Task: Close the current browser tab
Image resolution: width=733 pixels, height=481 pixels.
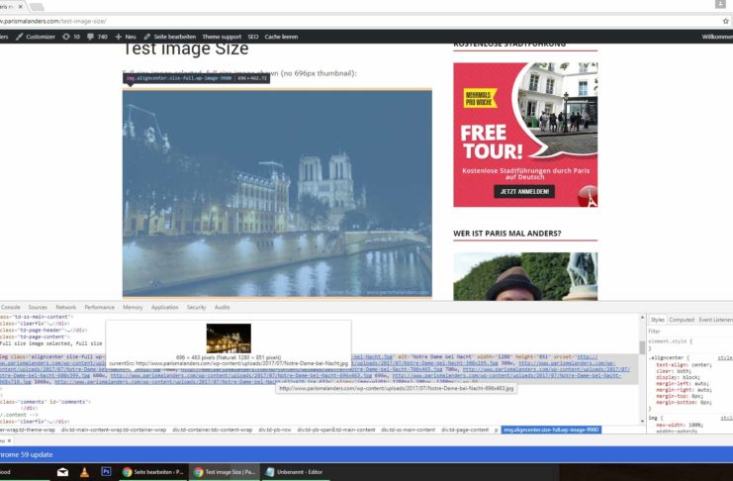Action: click(20, 7)
